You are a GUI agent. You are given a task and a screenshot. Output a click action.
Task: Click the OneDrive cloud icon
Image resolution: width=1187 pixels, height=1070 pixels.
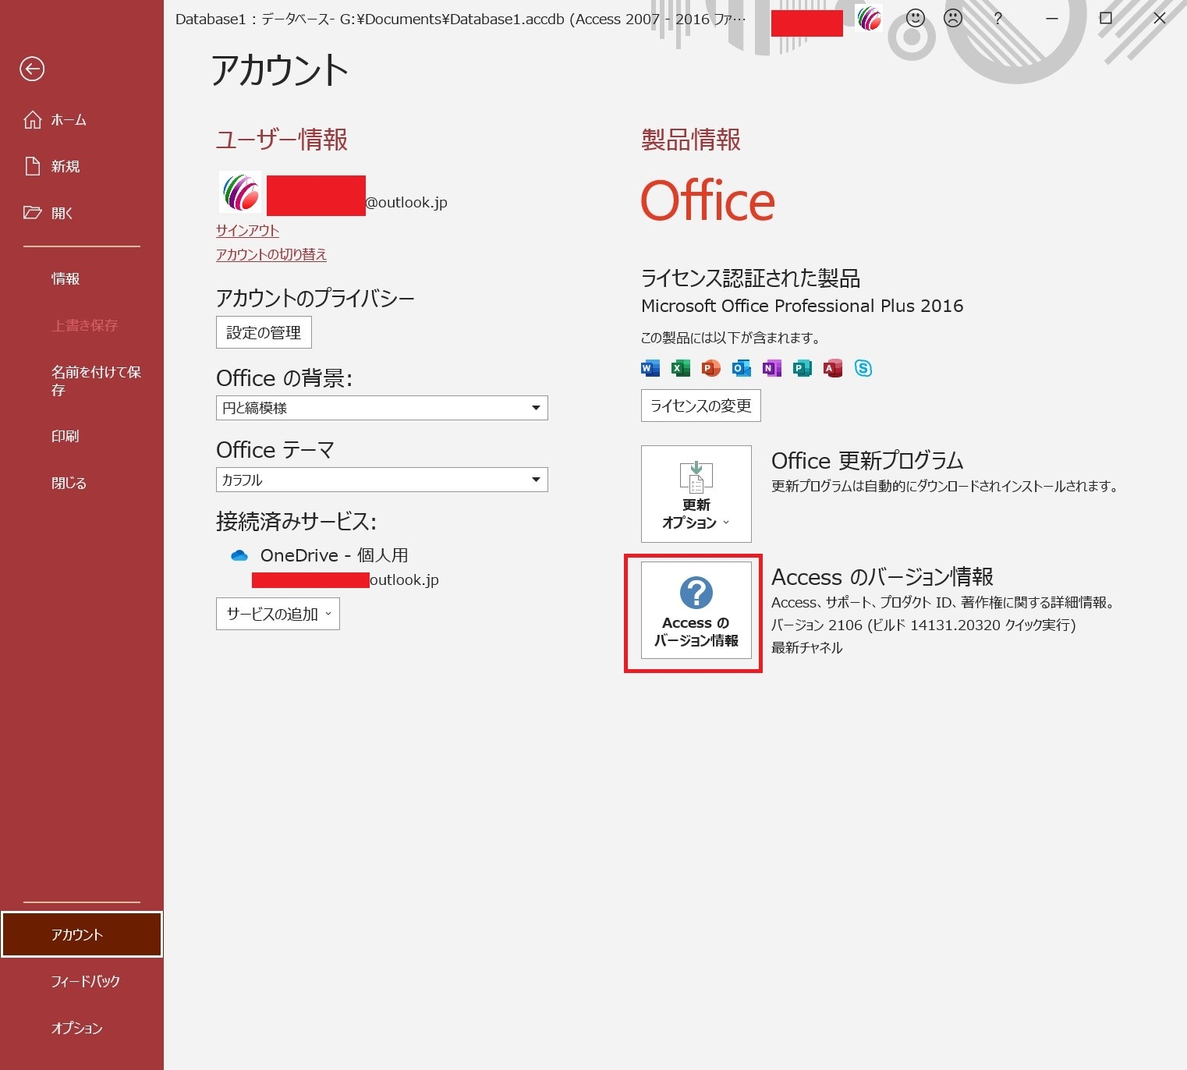click(239, 556)
